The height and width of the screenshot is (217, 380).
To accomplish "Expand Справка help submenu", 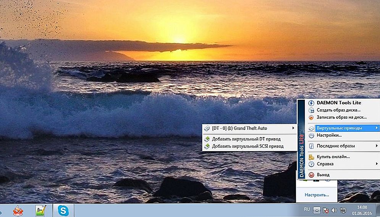I will [x=343, y=164].
